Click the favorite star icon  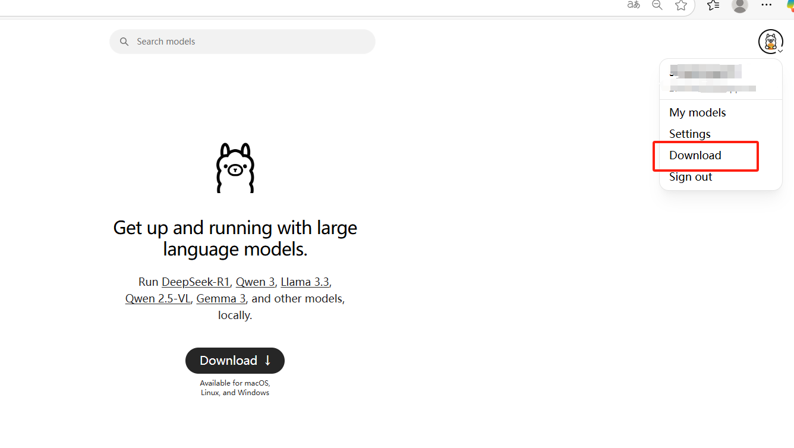pyautogui.click(x=681, y=5)
